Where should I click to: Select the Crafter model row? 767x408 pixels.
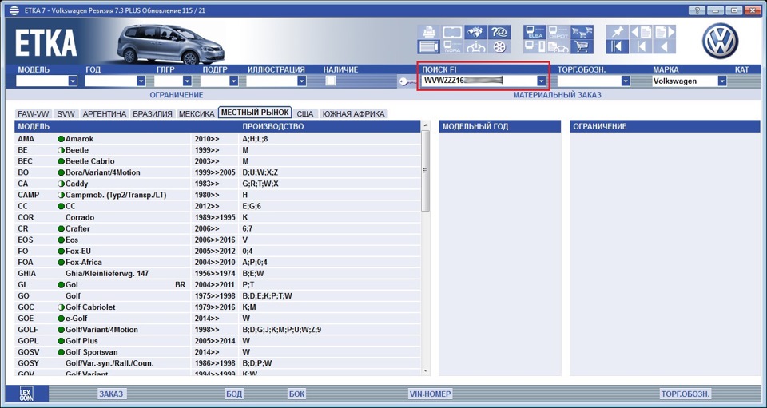click(217, 228)
